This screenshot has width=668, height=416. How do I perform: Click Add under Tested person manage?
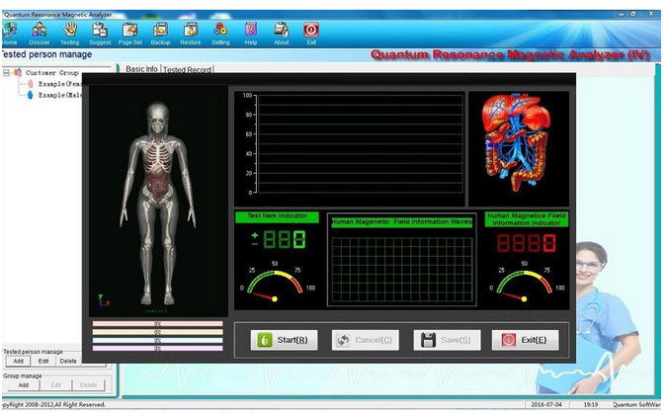tap(18, 361)
